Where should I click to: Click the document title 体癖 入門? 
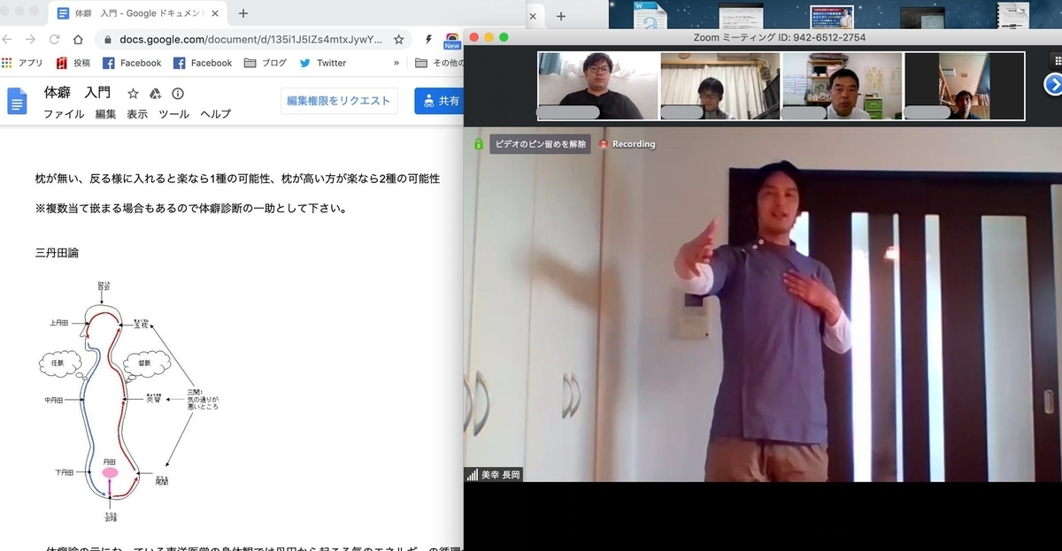click(78, 93)
